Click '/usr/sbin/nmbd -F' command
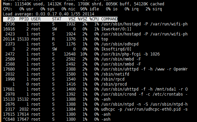The height and width of the screenshot is (122, 197). click(x=121, y=59)
